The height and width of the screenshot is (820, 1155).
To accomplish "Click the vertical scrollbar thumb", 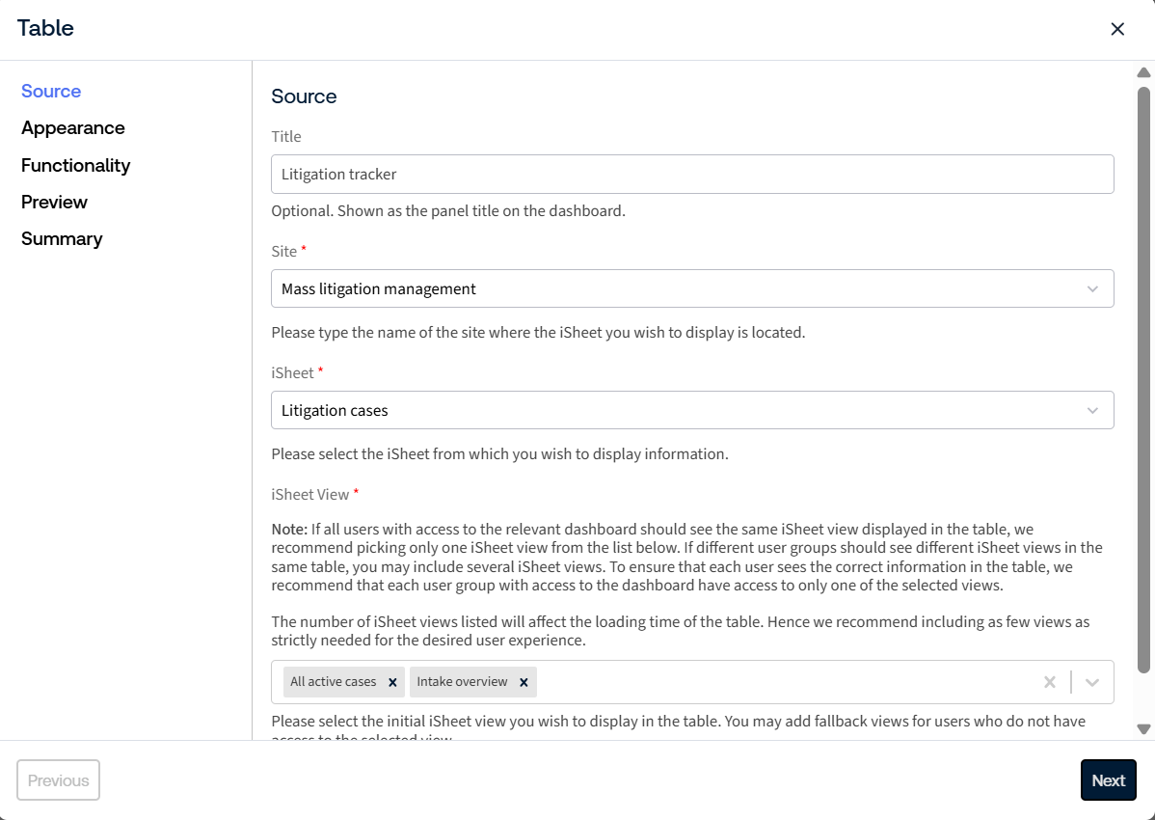I will click(1143, 379).
